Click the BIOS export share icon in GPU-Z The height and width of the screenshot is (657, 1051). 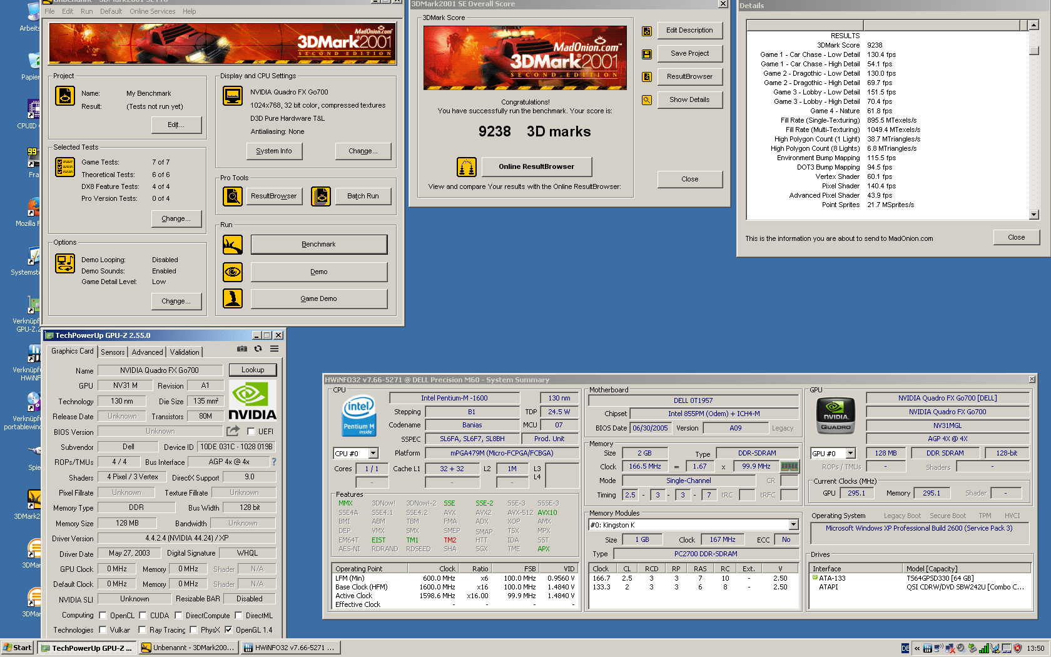coord(233,431)
